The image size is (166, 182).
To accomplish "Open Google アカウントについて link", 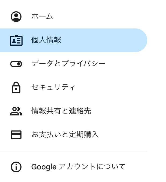I will click(x=78, y=167).
